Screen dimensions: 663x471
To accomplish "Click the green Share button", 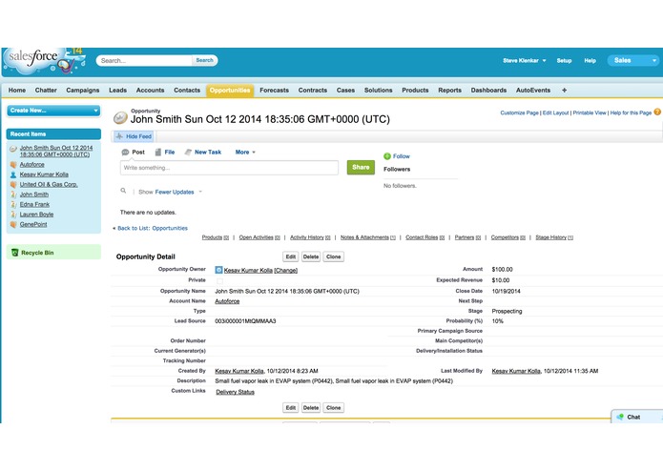I will 361,167.
